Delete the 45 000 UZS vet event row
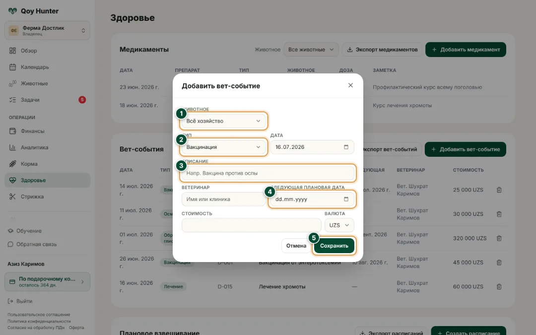 coord(499,263)
